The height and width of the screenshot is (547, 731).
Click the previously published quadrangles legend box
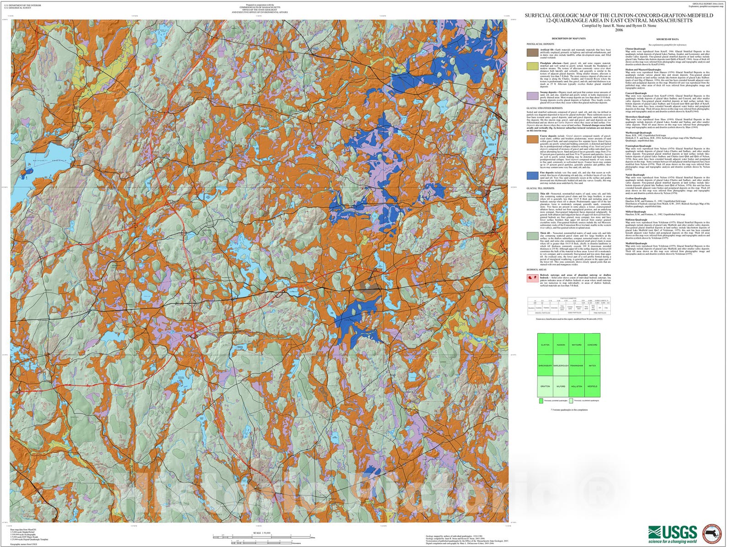[x=541, y=401]
